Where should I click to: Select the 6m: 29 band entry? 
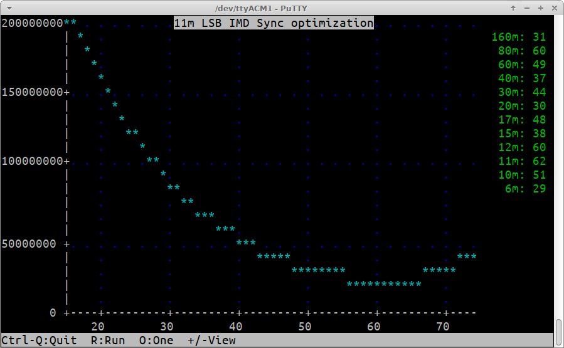[x=525, y=189]
